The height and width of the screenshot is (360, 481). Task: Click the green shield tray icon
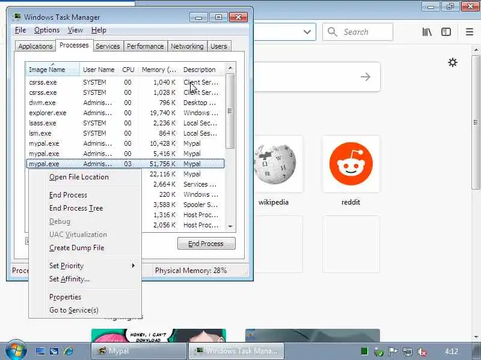click(379, 352)
